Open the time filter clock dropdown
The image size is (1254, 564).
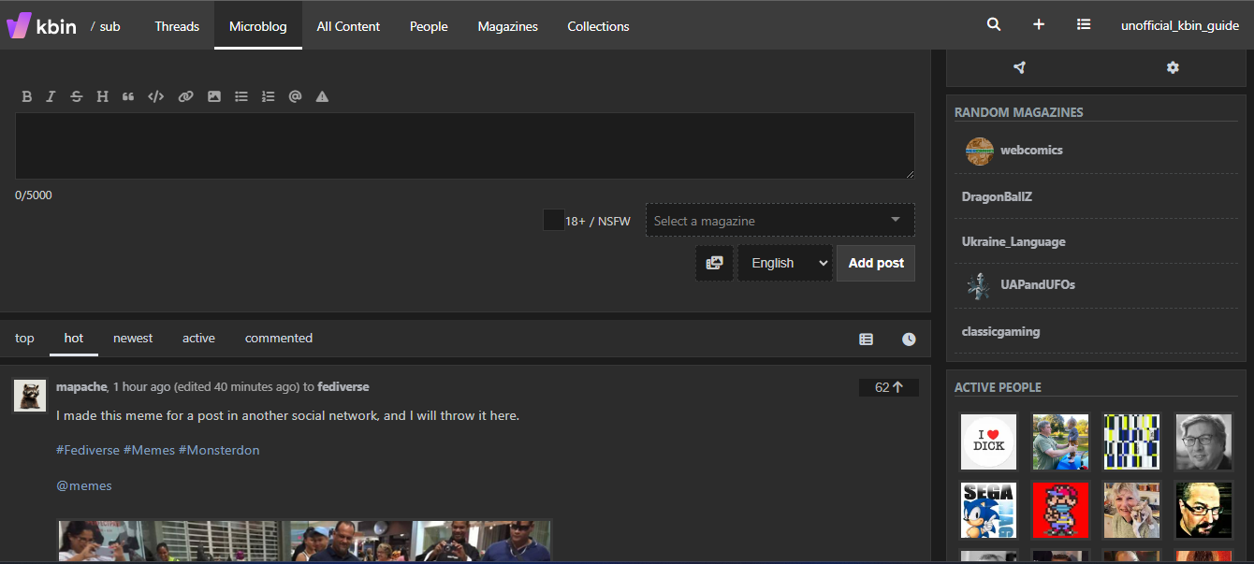point(909,340)
